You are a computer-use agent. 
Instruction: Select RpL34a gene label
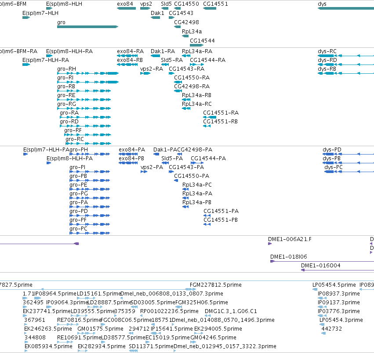(192, 32)
